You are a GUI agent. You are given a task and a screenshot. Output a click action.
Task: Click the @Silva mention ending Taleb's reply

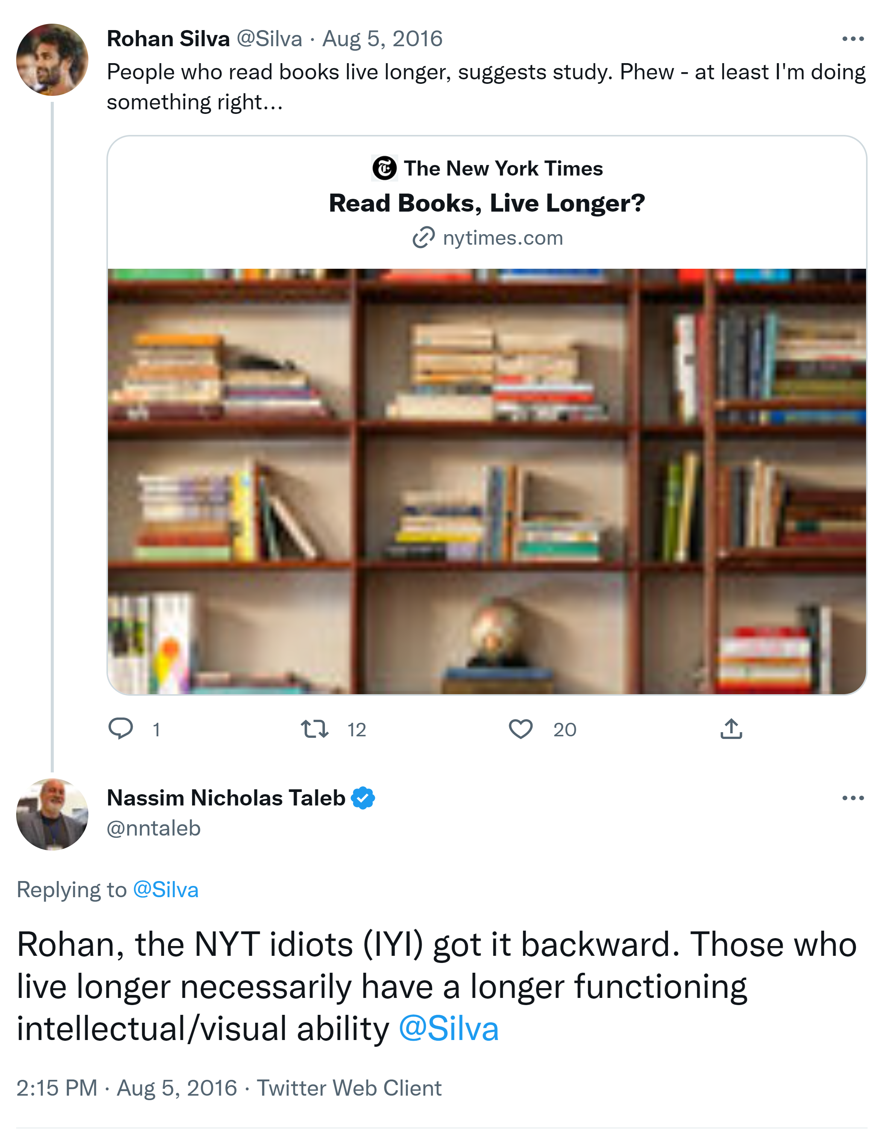pos(448,1029)
